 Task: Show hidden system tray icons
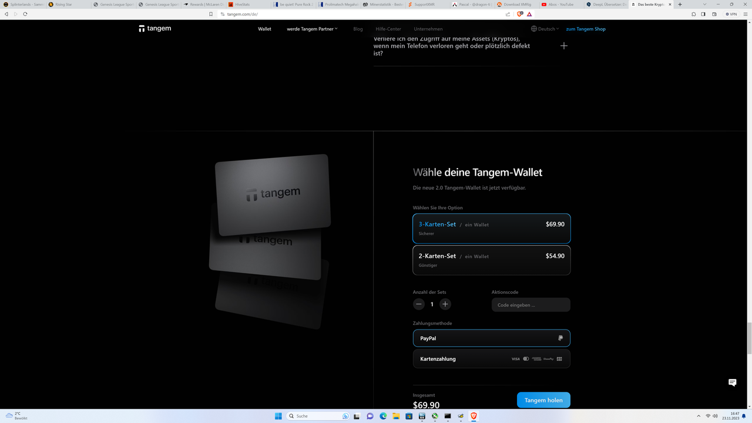(x=699, y=416)
